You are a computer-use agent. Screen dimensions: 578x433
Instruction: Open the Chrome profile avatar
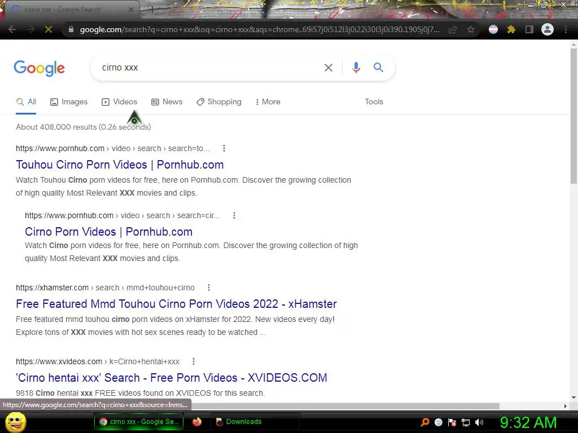pyautogui.click(x=548, y=29)
